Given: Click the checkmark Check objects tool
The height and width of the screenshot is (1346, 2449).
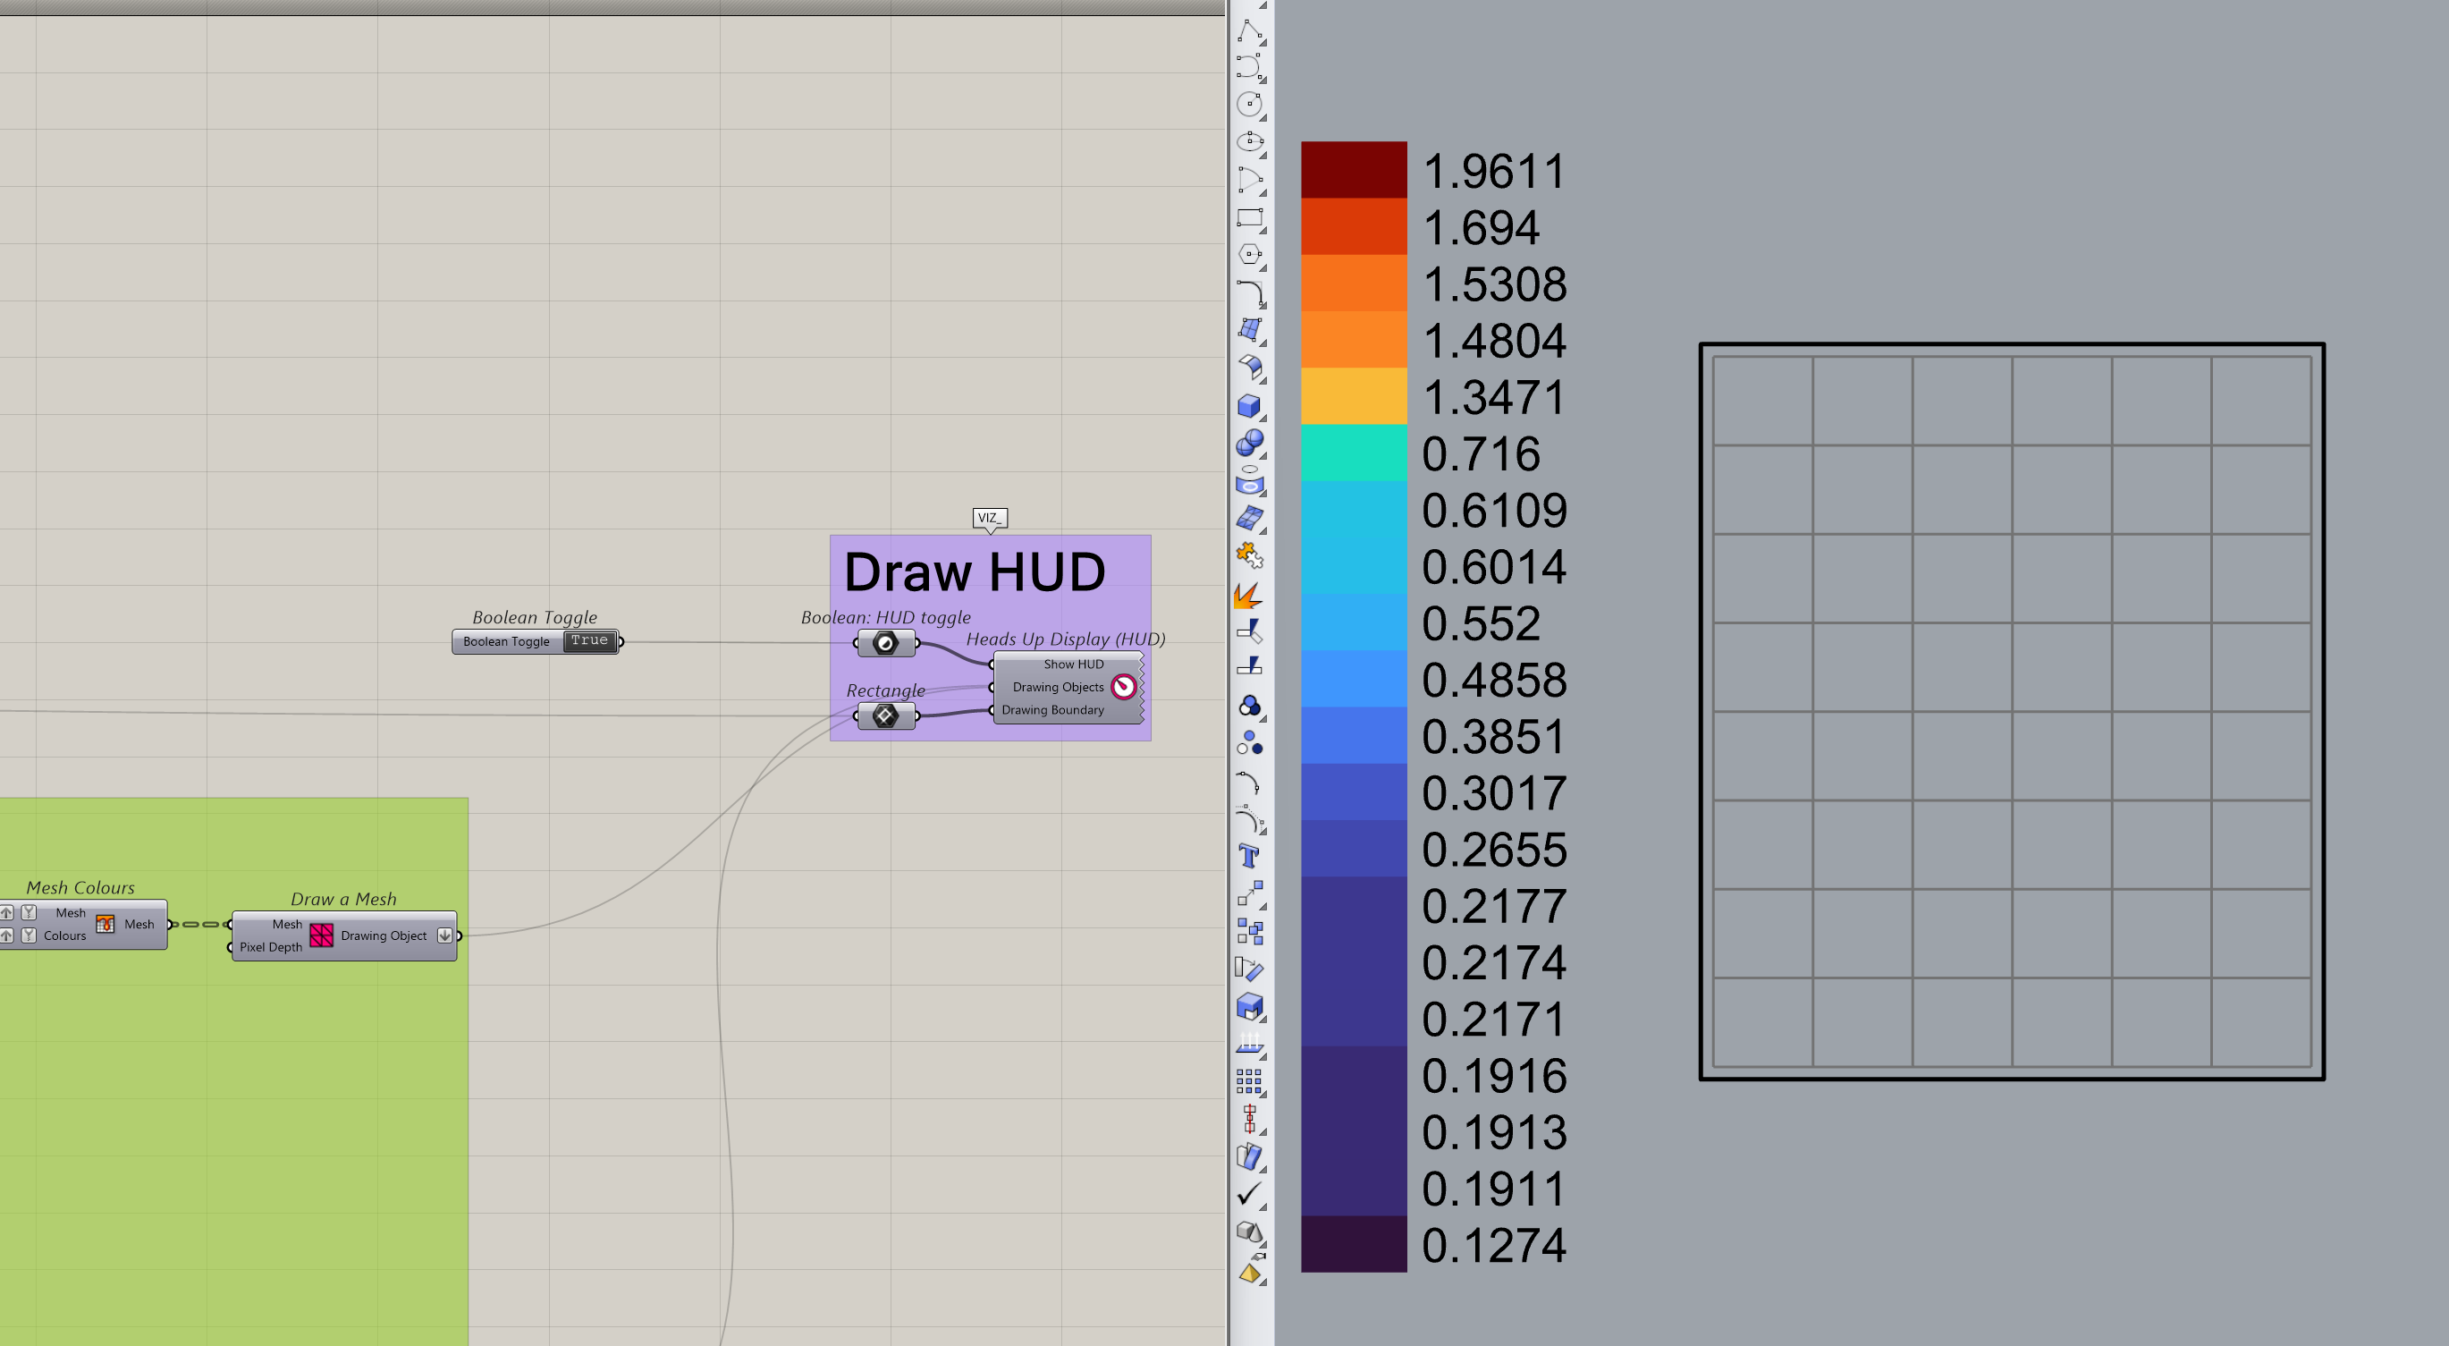Looking at the screenshot, I should 1249,1193.
